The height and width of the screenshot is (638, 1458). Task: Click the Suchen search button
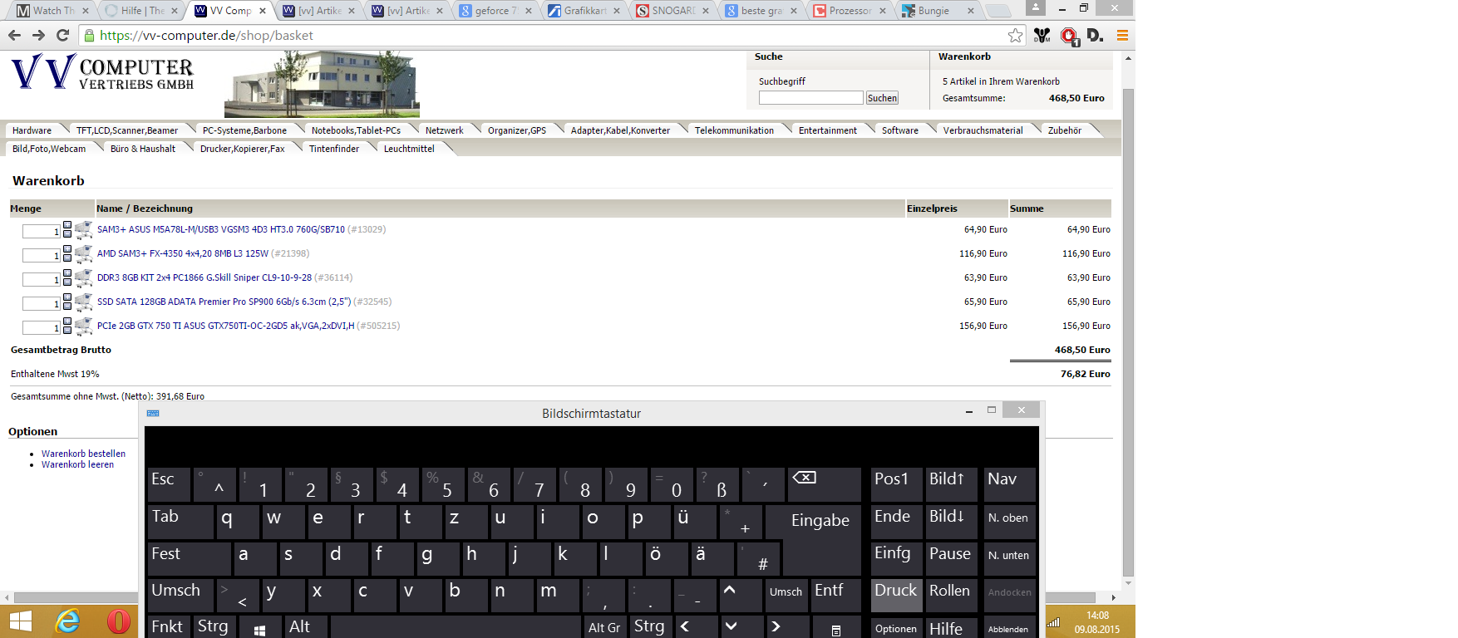tap(882, 98)
